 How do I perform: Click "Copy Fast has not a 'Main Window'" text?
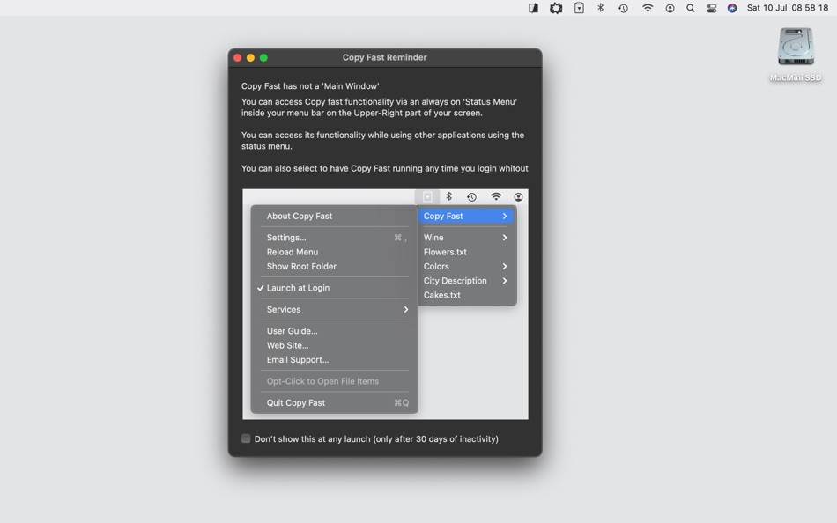(310, 86)
